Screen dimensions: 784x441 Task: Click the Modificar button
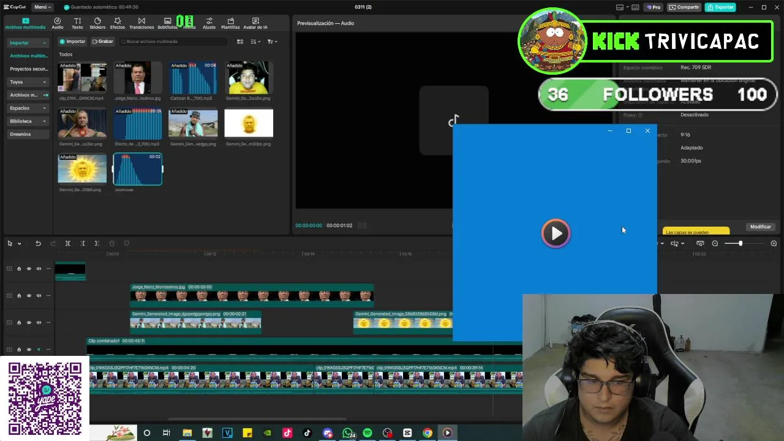point(761,227)
